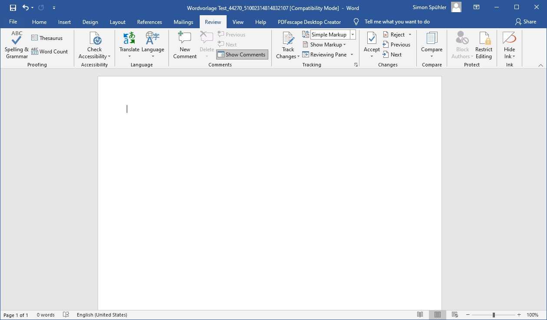The height and width of the screenshot is (320, 547).
Task: Select the Translate tool
Action: coord(129,45)
